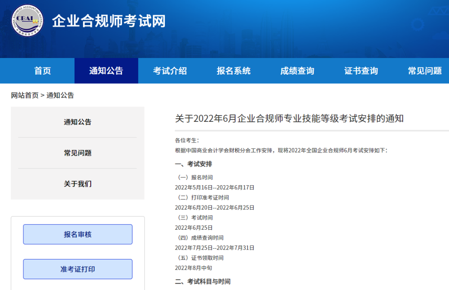Click the paragraph starting 根据中国商业会计学会
The image size is (449, 290).
pos(281,150)
